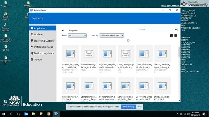Open battery status in system tray
The height and width of the screenshot is (117, 209).
tap(181, 114)
